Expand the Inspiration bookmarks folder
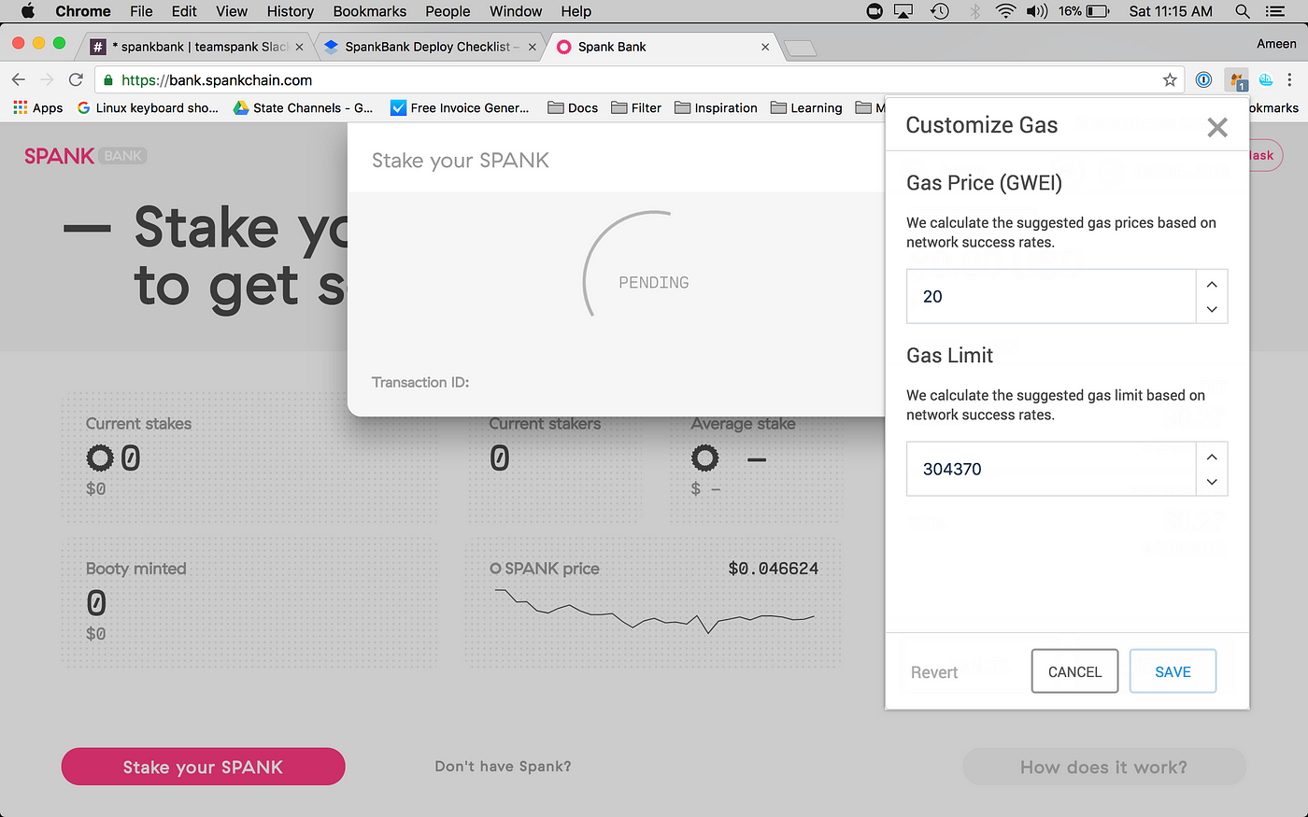The width and height of the screenshot is (1308, 817). pos(716,108)
